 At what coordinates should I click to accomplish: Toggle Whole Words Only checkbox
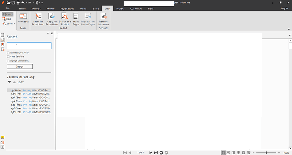click(8, 53)
